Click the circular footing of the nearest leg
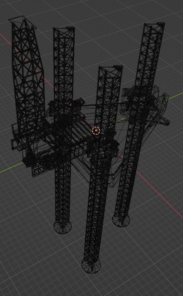 pyautogui.click(x=91, y=265)
